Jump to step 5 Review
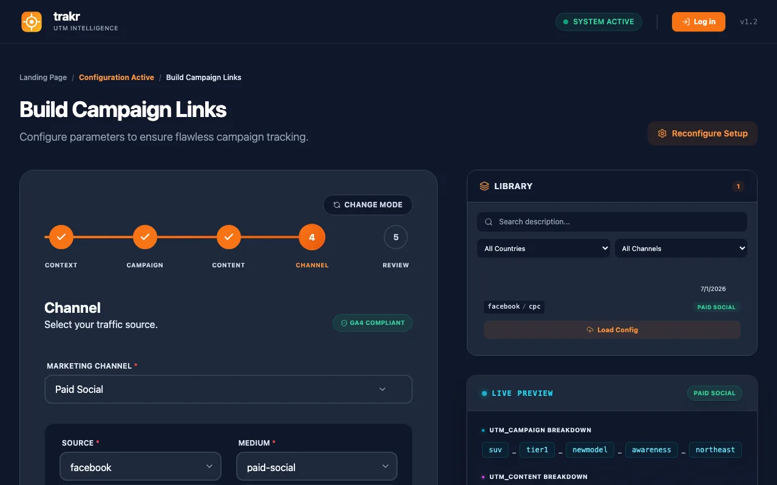This screenshot has height=485, width=777. coord(396,237)
